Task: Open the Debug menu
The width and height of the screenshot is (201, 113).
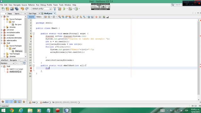Action: (x=43, y=5)
